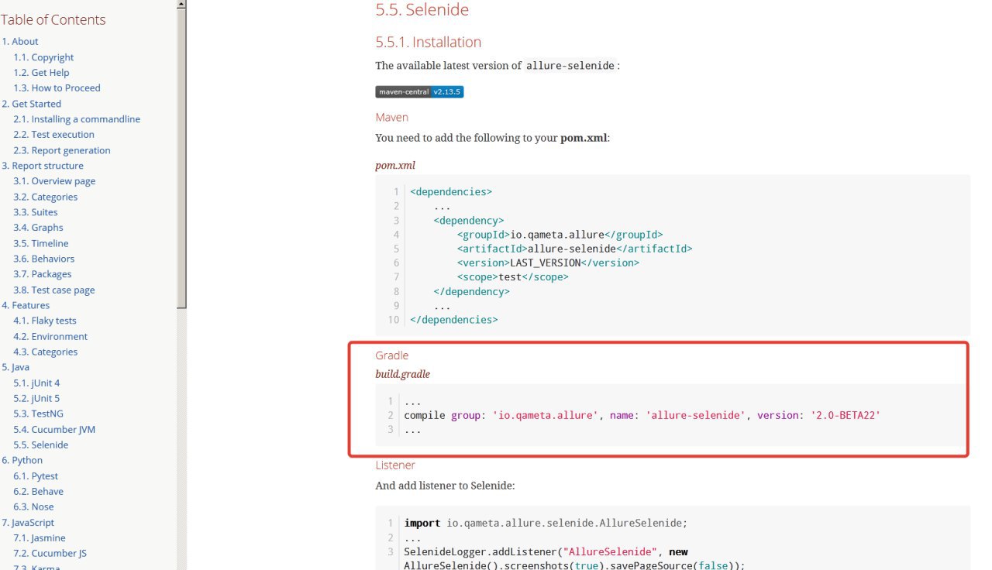Click the 'Table of Contents' title
The width and height of the screenshot is (992, 570).
[53, 20]
